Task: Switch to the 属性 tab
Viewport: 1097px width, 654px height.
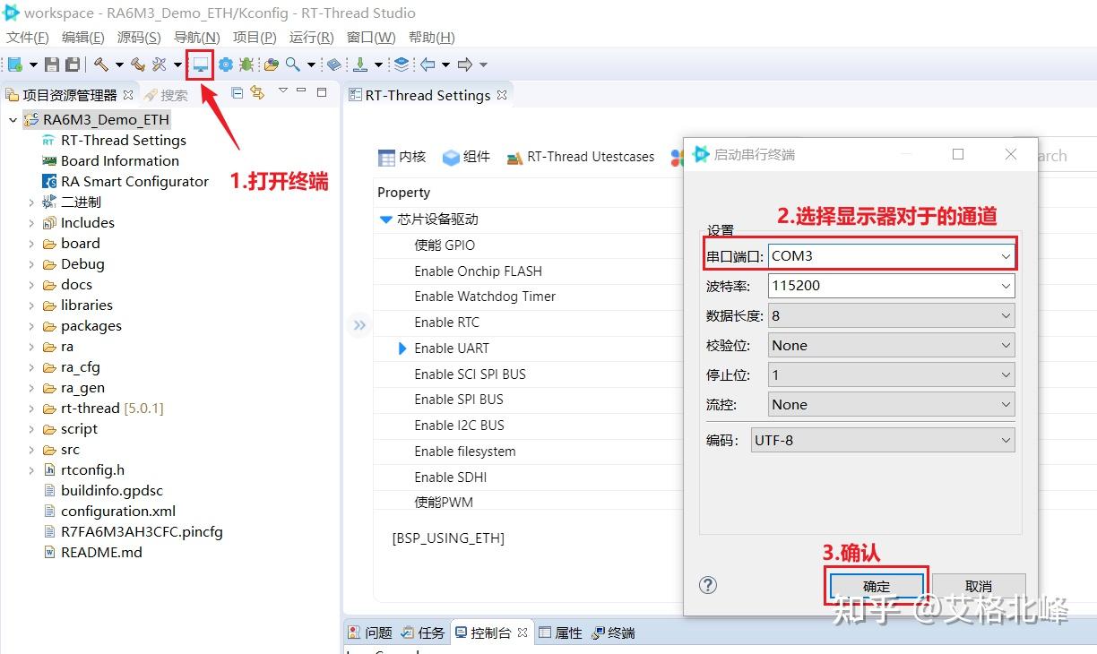Action: point(560,632)
